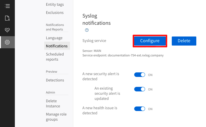Click the Syslog notifications help icon
The width and height of the screenshot is (206, 127).
[x=87, y=30]
